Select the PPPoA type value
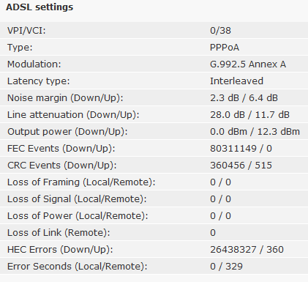 [x=225, y=48]
